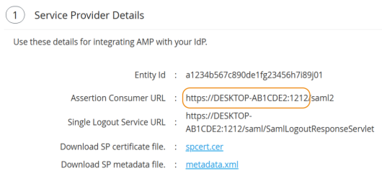The height and width of the screenshot is (178, 382).
Task: Click the /saml2 suffix of Assertion Consumer URL
Action: pyautogui.click(x=322, y=98)
